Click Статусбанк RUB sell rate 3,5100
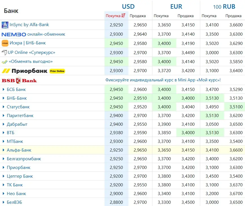 tap(236, 107)
